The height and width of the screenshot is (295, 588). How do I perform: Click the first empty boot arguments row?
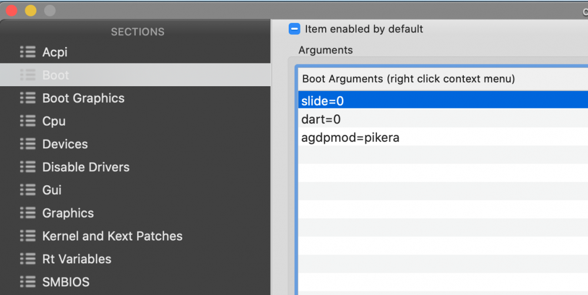443,155
